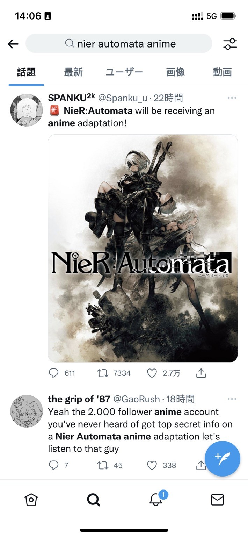Open @Spanku_u profile via username

(122, 98)
